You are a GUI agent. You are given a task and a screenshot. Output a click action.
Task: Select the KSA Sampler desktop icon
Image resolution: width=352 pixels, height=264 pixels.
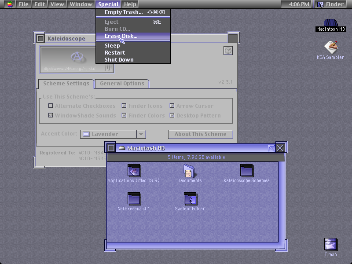point(331,47)
